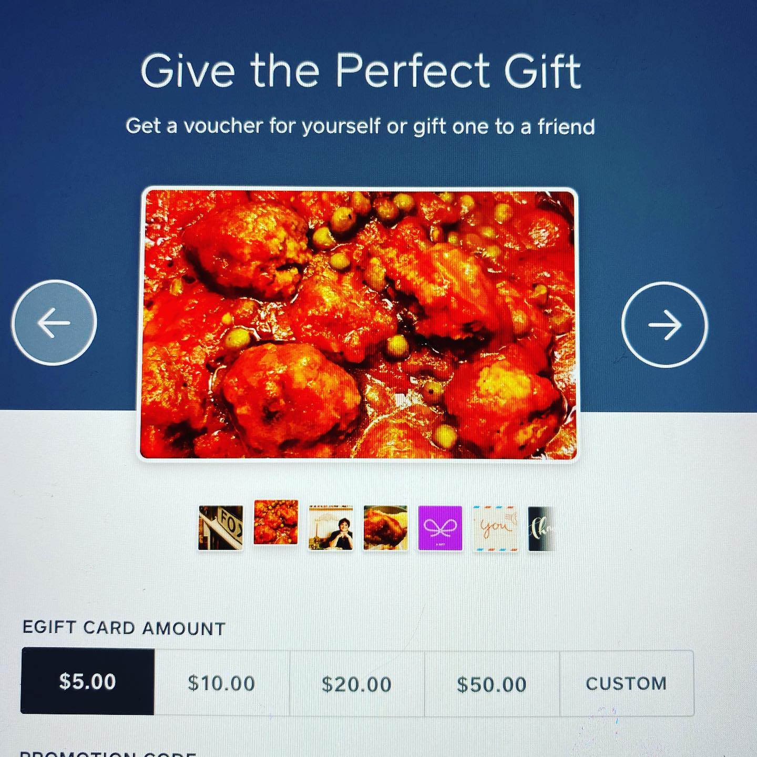757x757 pixels.
Task: Select the street sign thumbnail design
Action: pyautogui.click(x=221, y=528)
